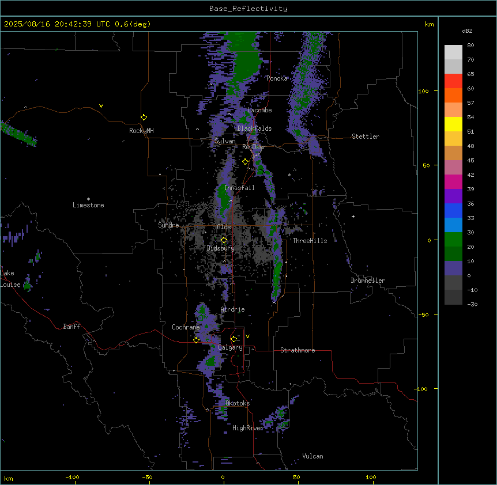Viewport: 497px width, 485px height.
Task: Click the Louise label at left edge
Action: point(10,285)
